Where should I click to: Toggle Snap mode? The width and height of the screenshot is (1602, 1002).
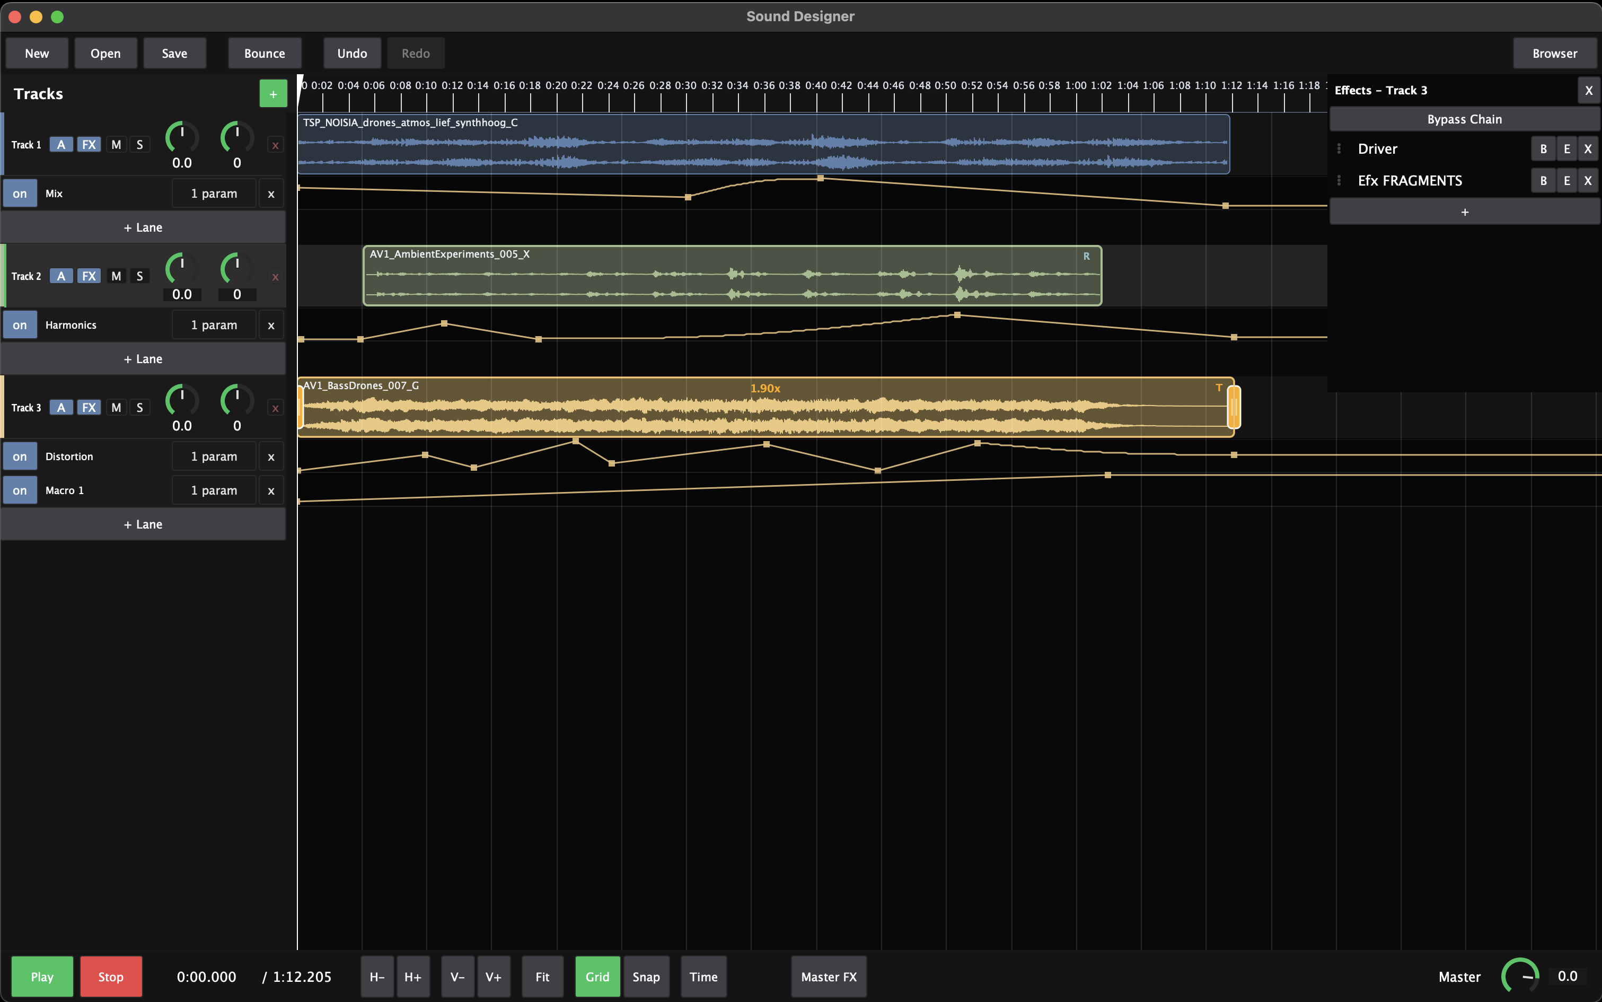pyautogui.click(x=646, y=976)
